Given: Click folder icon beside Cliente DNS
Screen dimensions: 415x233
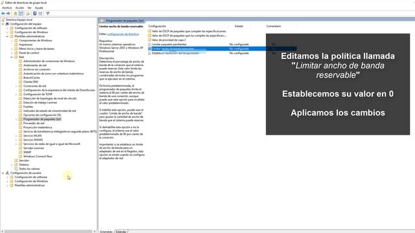Looking at the screenshot, I should pos(20,82).
